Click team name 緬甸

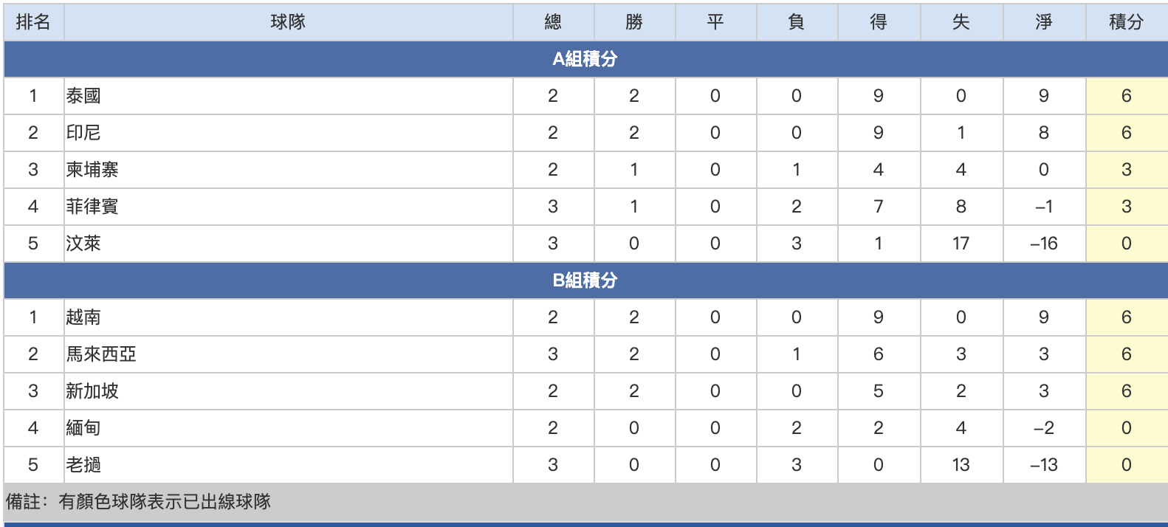(x=83, y=428)
